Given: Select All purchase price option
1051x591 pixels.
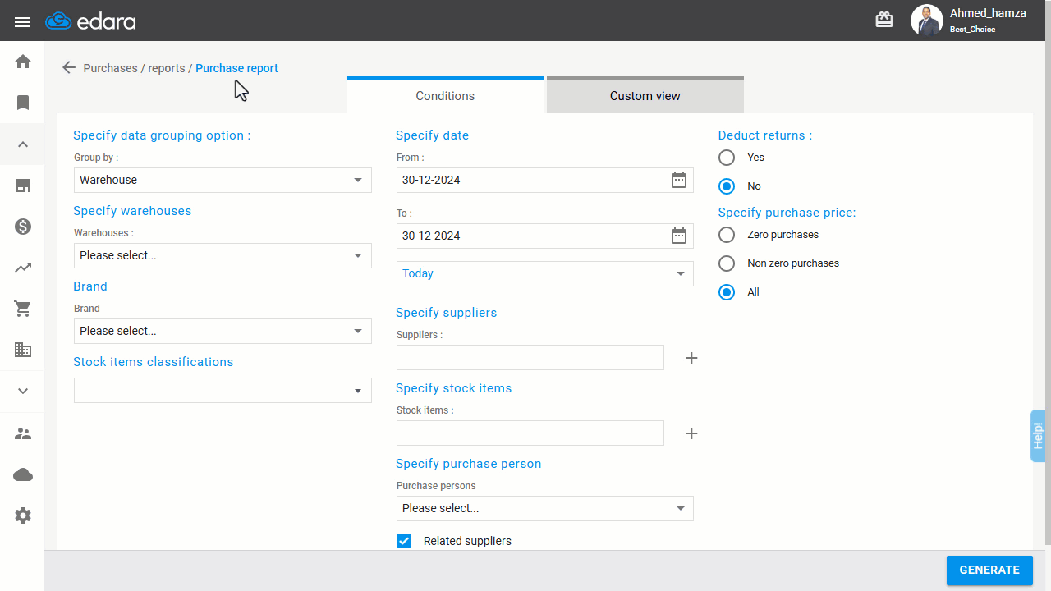Looking at the screenshot, I should pyautogui.click(x=727, y=292).
